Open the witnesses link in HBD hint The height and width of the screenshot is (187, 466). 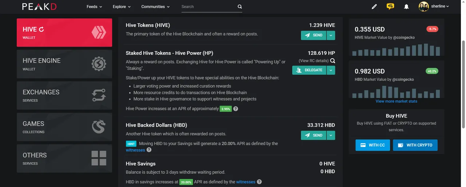pos(135,150)
